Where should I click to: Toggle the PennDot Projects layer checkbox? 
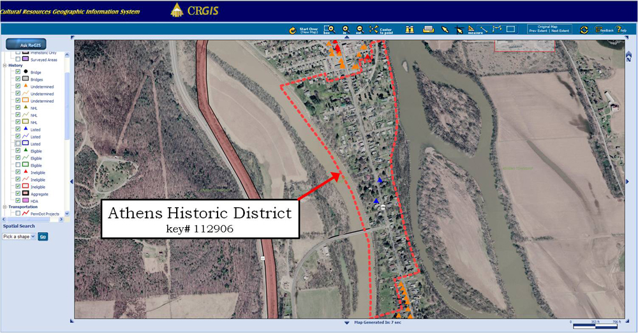[18, 214]
